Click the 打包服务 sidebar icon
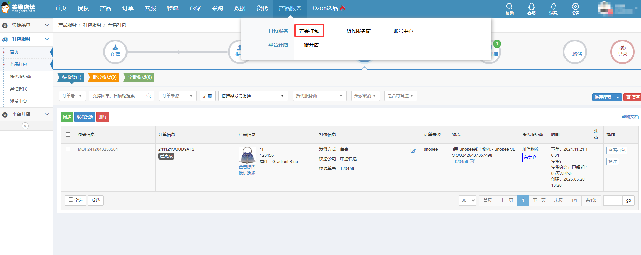Viewport: 641px width, 255px height. click(5, 39)
